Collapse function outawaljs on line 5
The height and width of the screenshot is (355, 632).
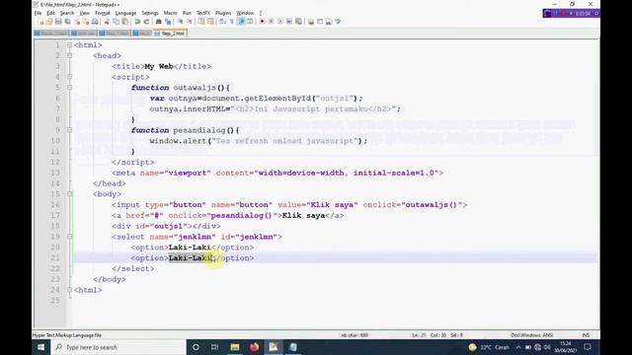pyautogui.click(x=69, y=88)
